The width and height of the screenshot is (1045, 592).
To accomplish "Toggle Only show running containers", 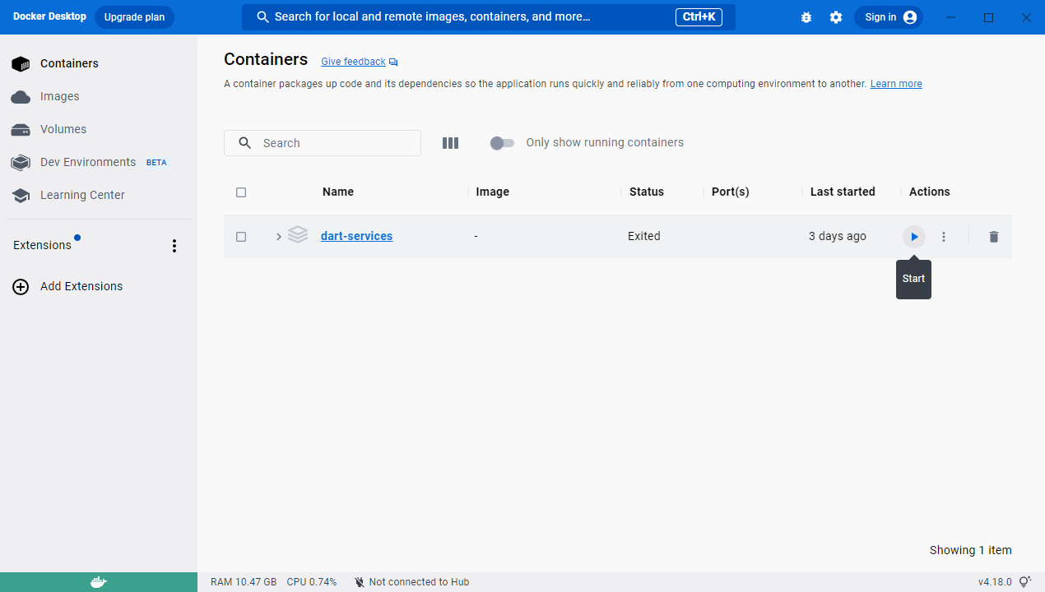I will click(x=502, y=143).
